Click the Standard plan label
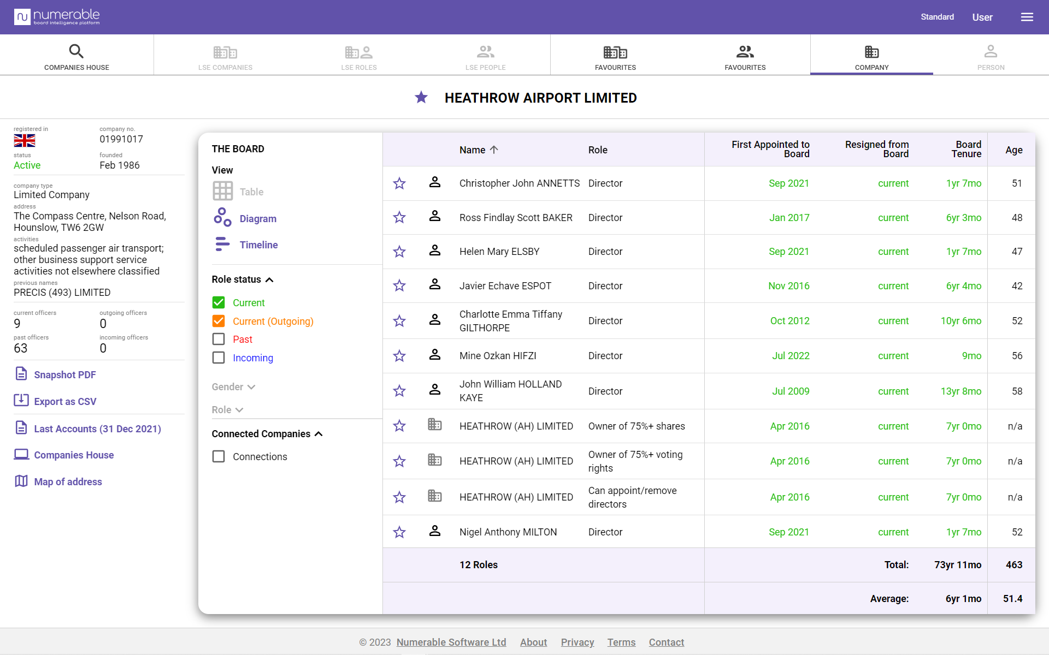1049x655 pixels. click(937, 17)
